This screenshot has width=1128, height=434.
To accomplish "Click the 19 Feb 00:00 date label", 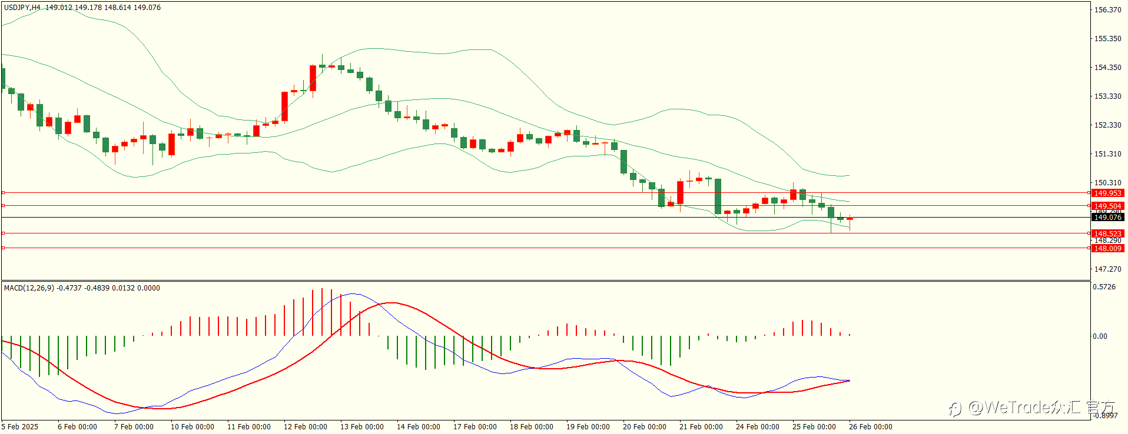I will pyautogui.click(x=588, y=427).
